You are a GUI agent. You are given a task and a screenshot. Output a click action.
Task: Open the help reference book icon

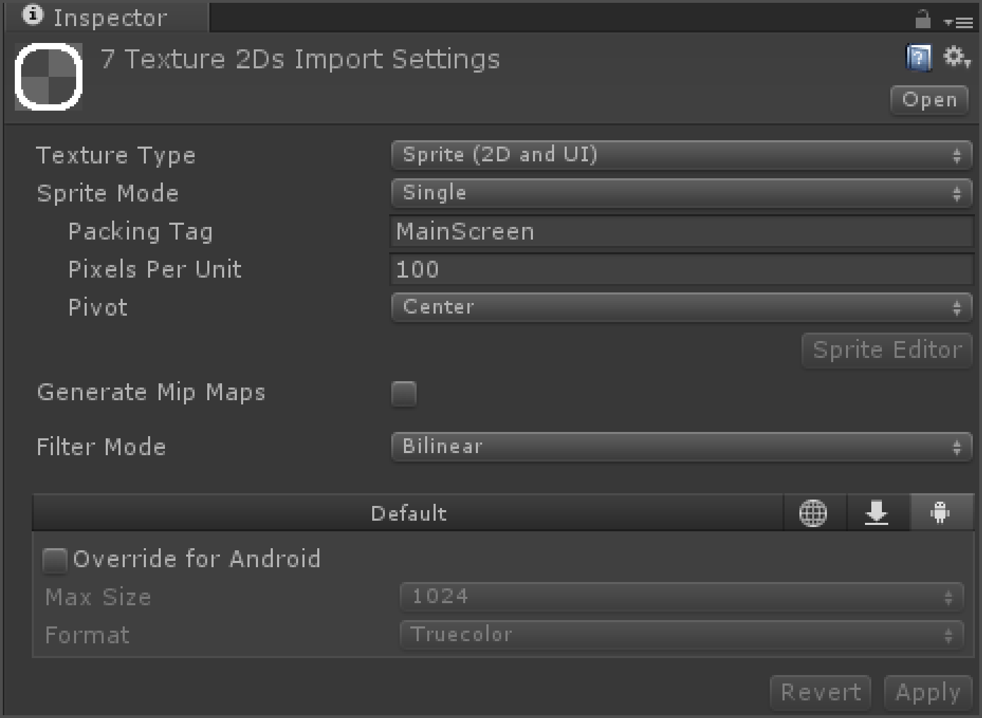918,58
